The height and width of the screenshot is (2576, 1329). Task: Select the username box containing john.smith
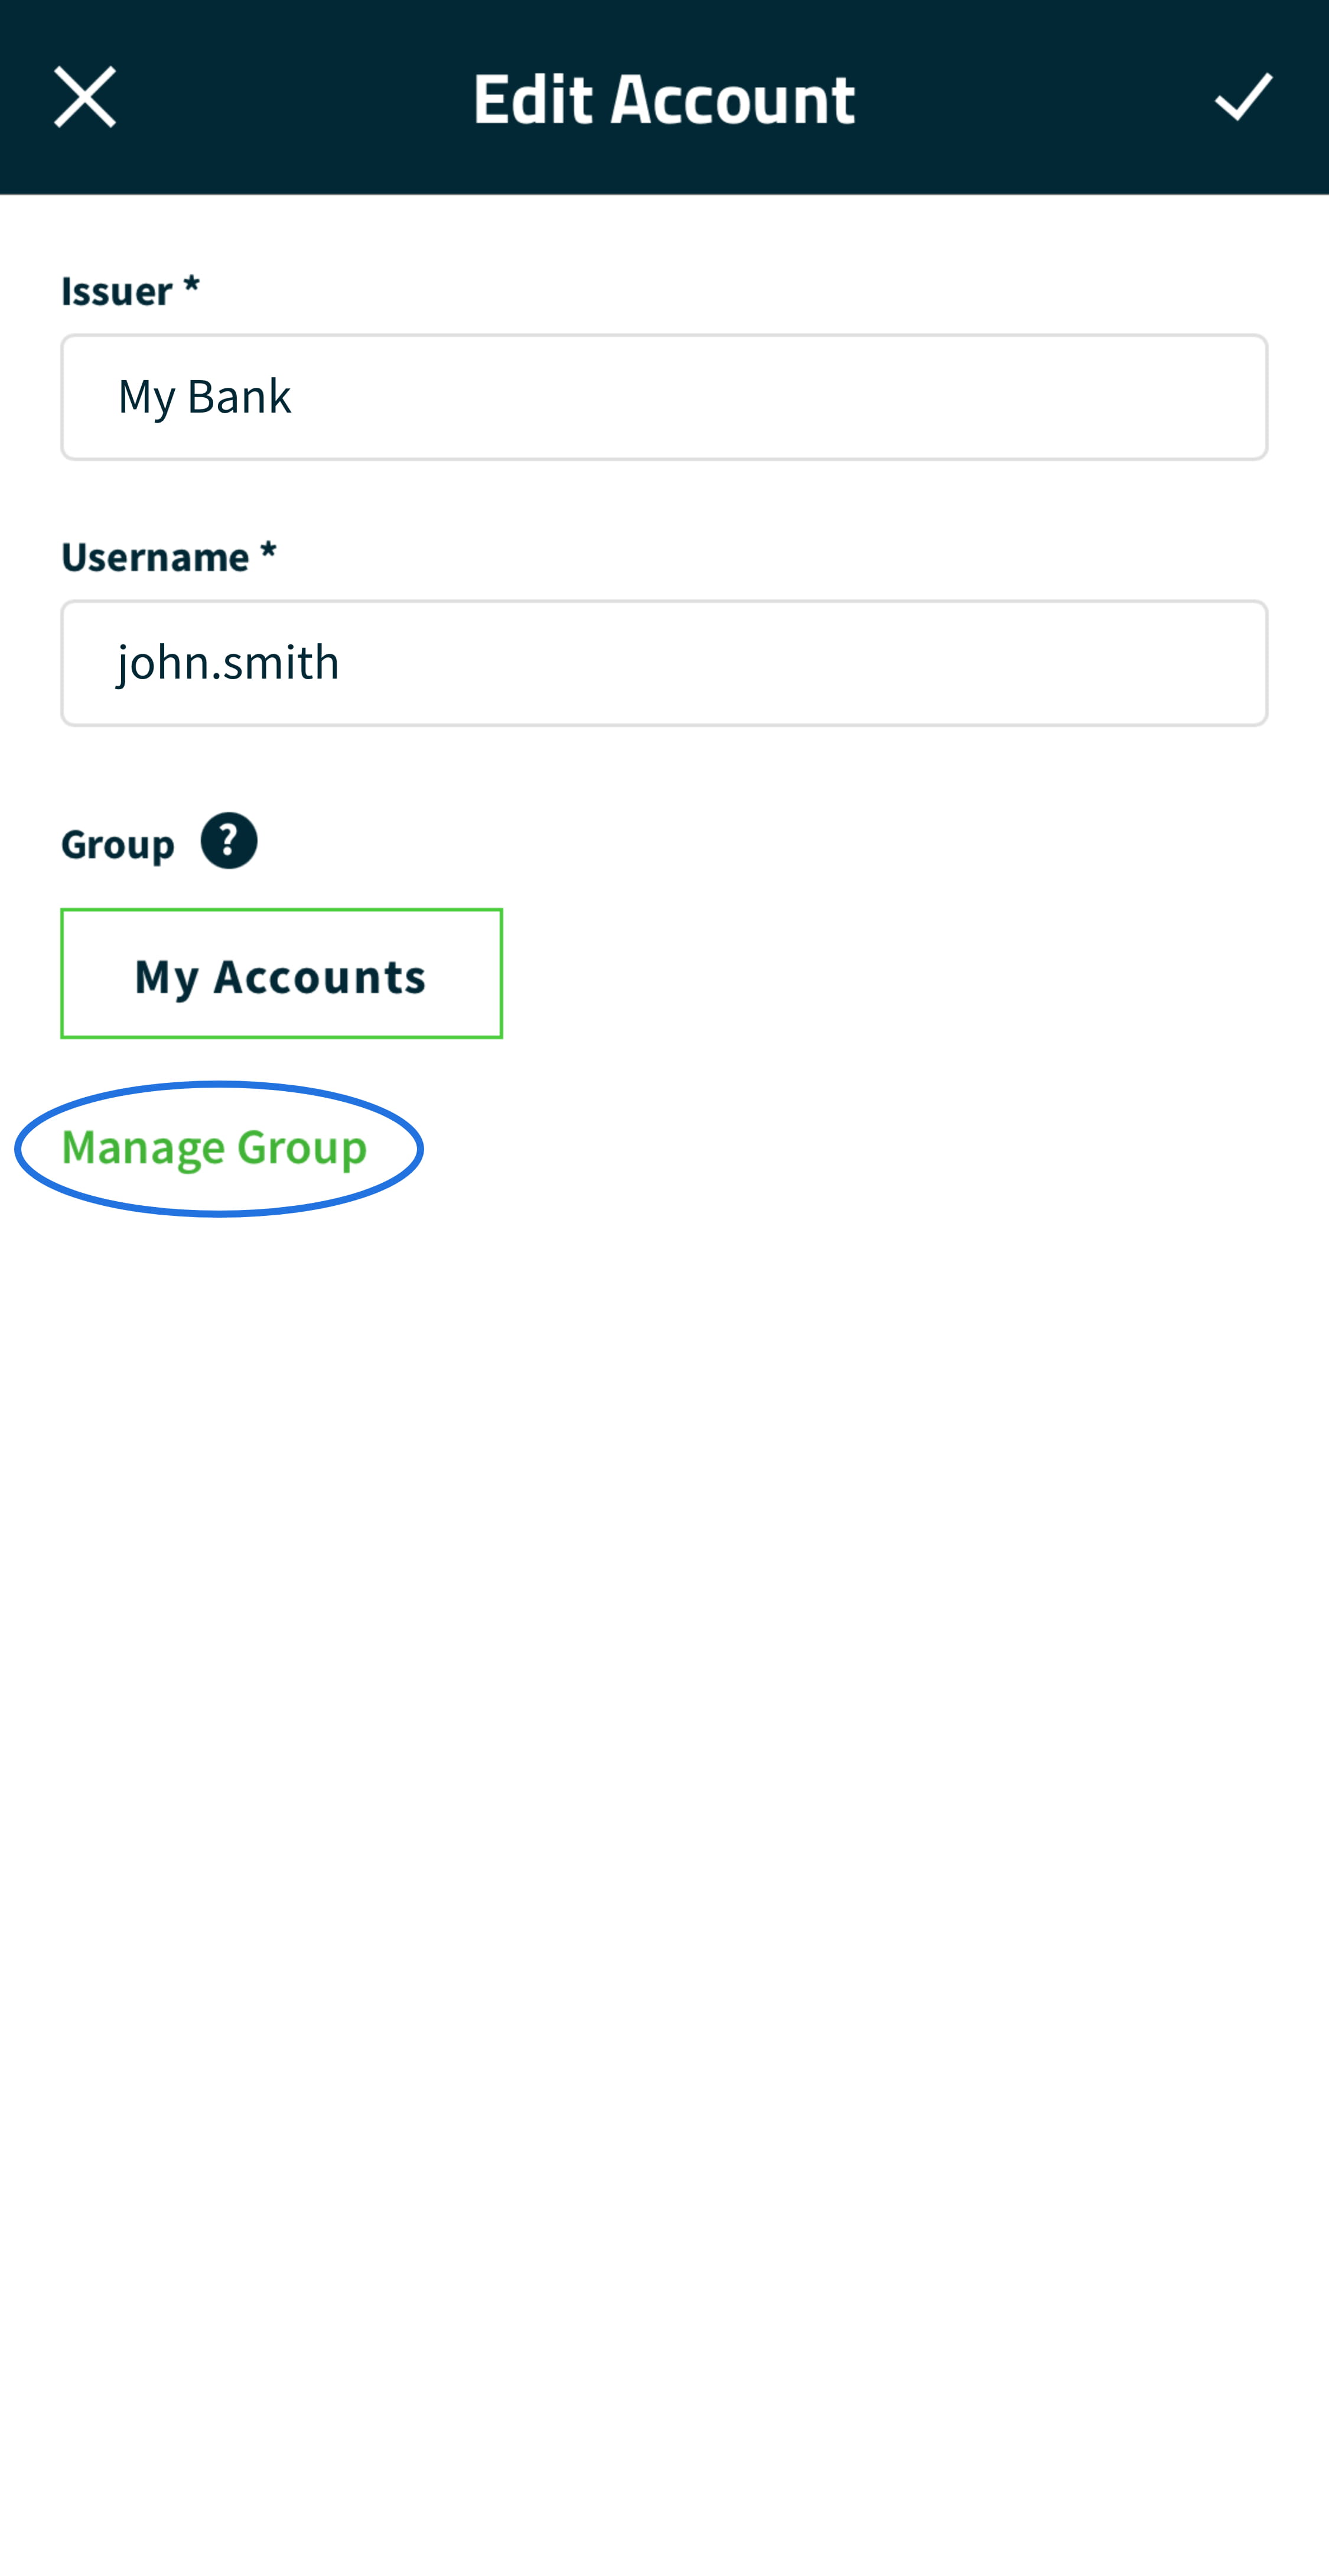coord(664,663)
